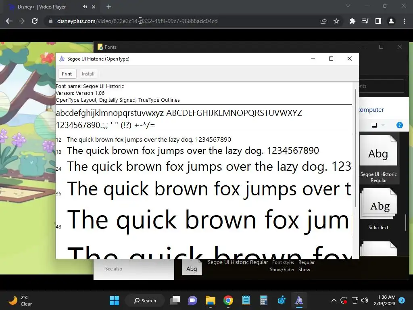Bookmark this tab with star icon
Viewport: 413px width, 310px height.
point(336,21)
